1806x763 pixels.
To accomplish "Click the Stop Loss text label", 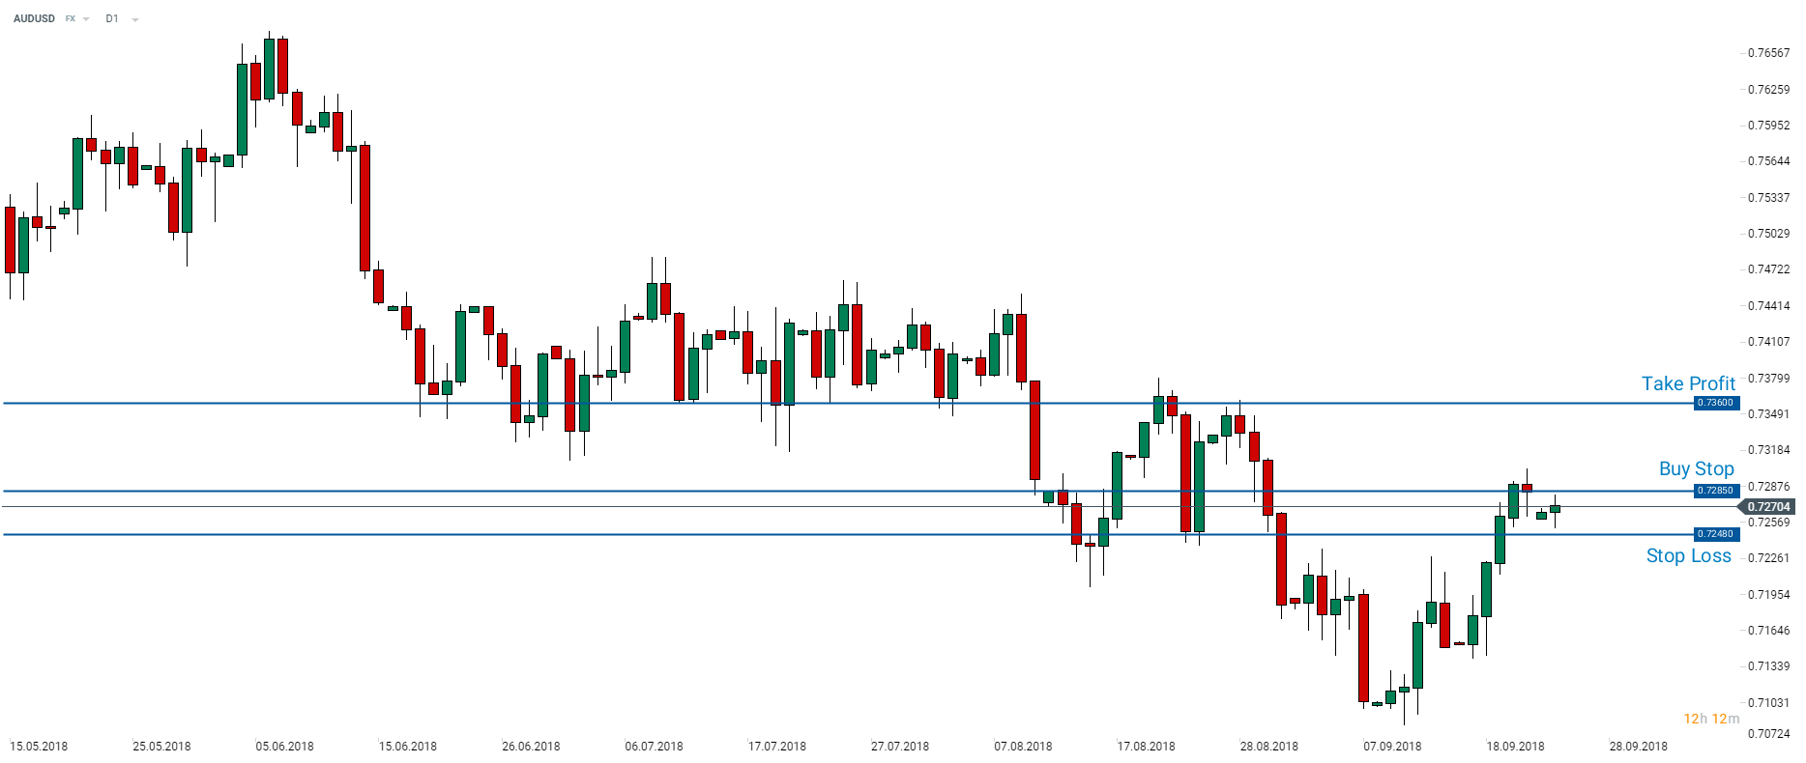I will (1688, 555).
